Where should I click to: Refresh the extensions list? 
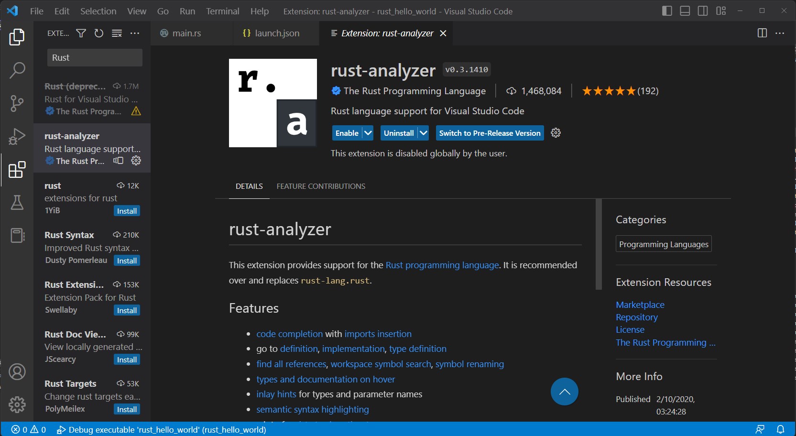[x=99, y=33]
